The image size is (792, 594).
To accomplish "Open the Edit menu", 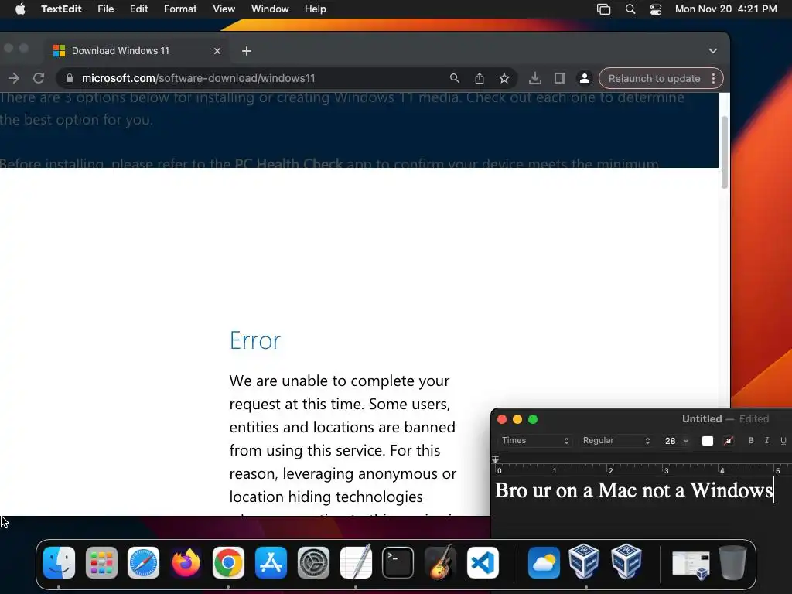I will coord(139,9).
